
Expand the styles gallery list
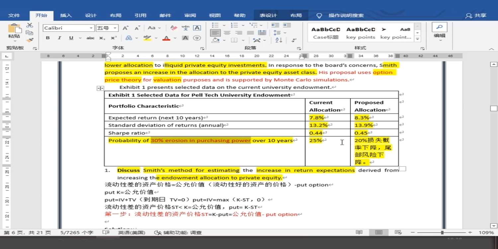click(418, 39)
